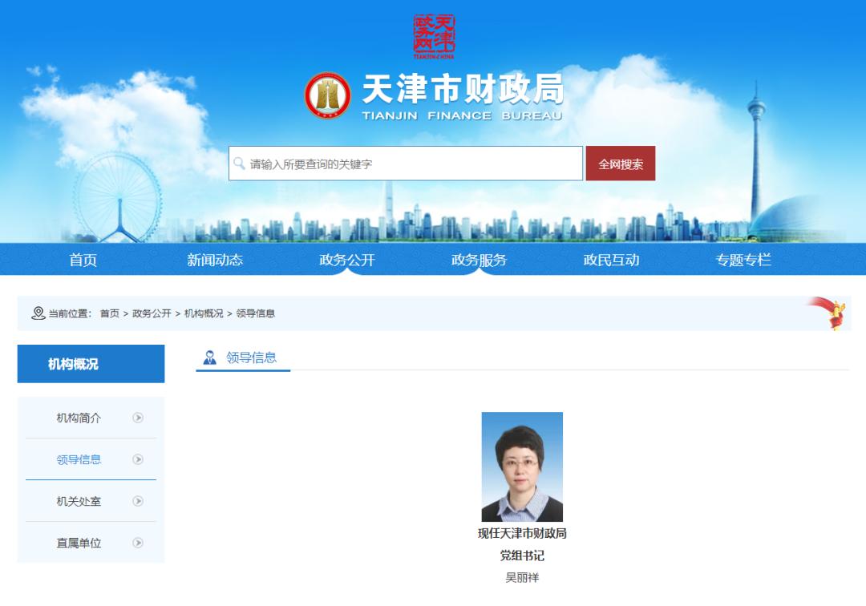Click the red ribbon decoration icon on the right
The height and width of the screenshot is (606, 866).
837,313
